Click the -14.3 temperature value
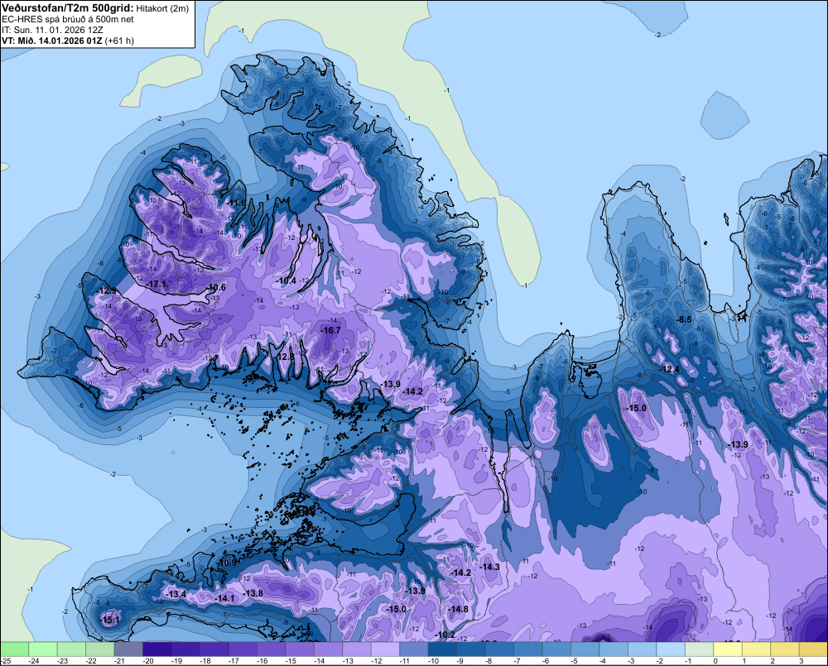This screenshot has height=666, width=828. [x=489, y=566]
